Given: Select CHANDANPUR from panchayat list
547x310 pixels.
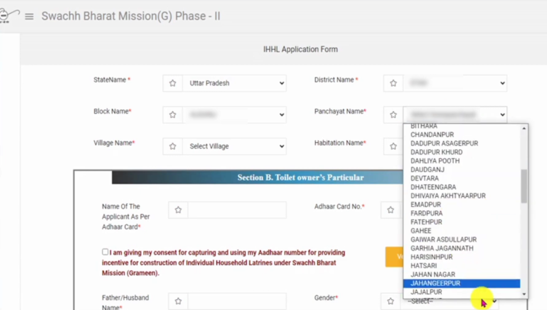Looking at the screenshot, I should pyautogui.click(x=462, y=135).
